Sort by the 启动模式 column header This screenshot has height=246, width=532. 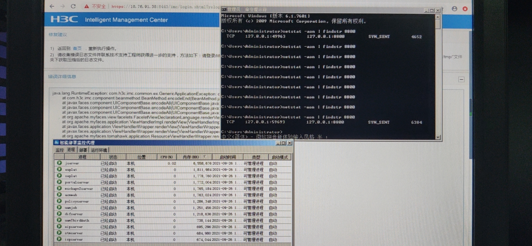[x=280, y=157]
